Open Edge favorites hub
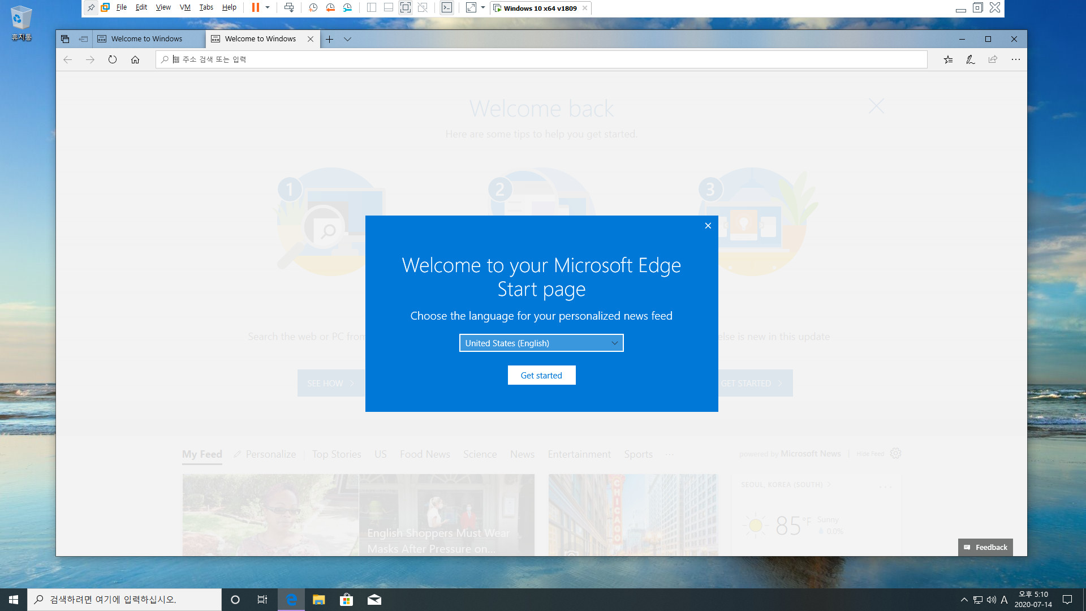The image size is (1086, 611). pyautogui.click(x=948, y=59)
